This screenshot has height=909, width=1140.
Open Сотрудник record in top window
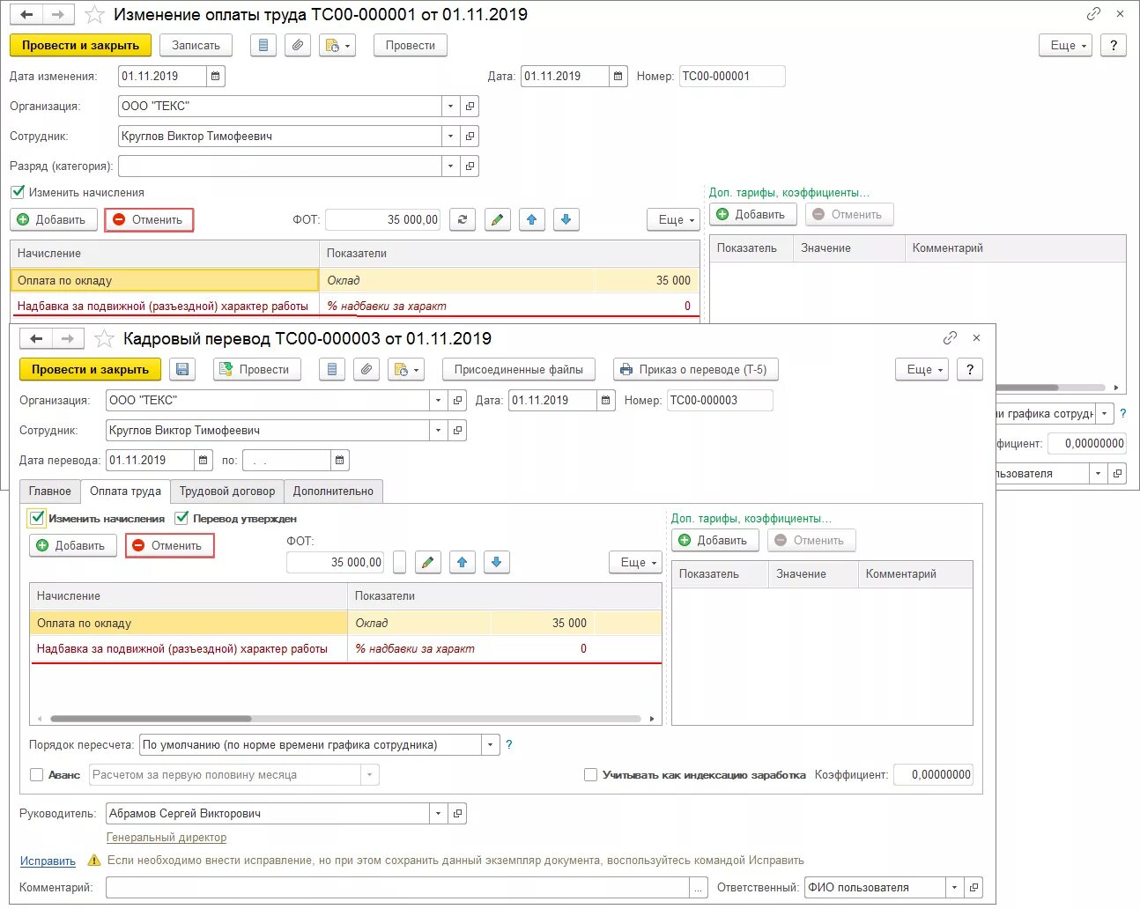(x=470, y=137)
